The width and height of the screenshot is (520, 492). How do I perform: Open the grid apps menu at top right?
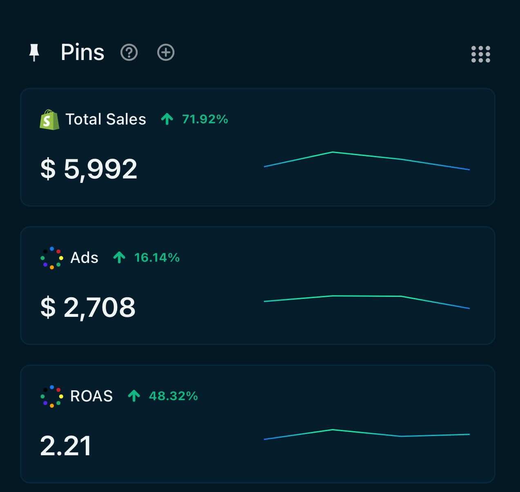480,53
